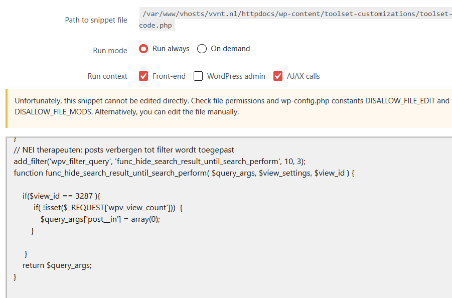Select the On demand radio button
452x298 pixels.
coord(202,49)
